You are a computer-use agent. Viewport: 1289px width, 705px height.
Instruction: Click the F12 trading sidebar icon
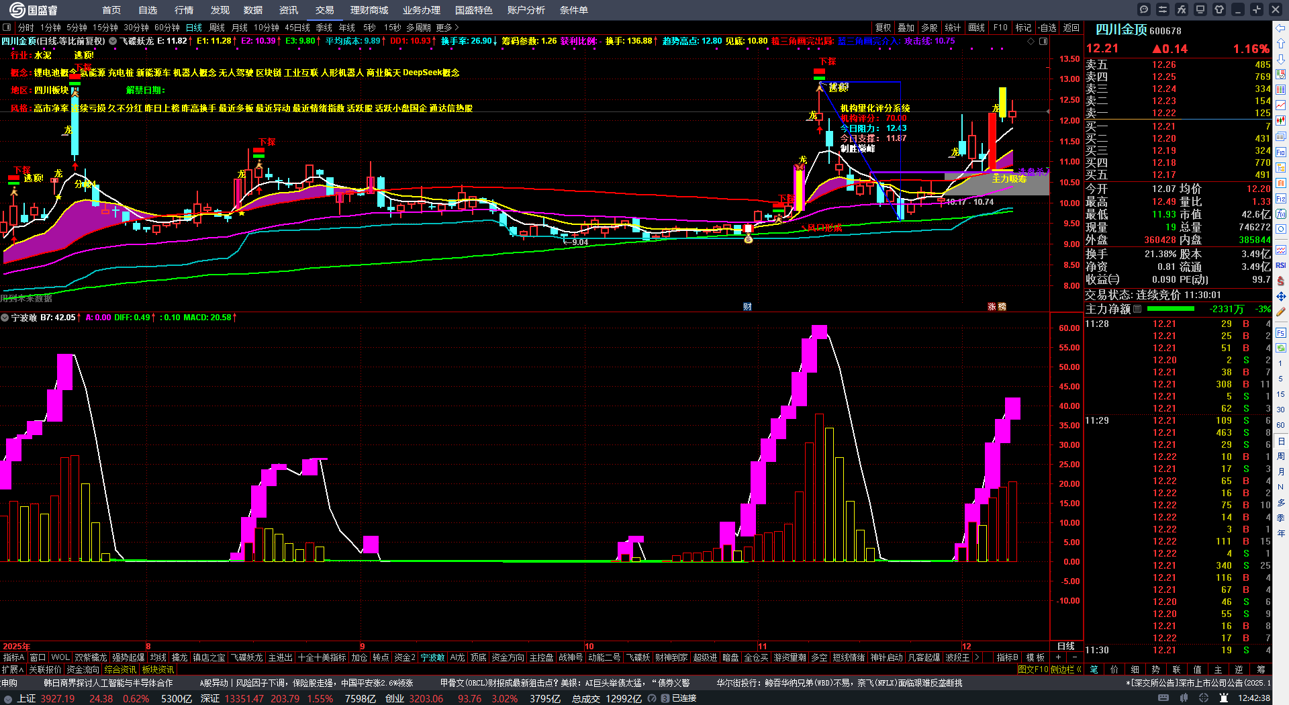pos(1281,199)
